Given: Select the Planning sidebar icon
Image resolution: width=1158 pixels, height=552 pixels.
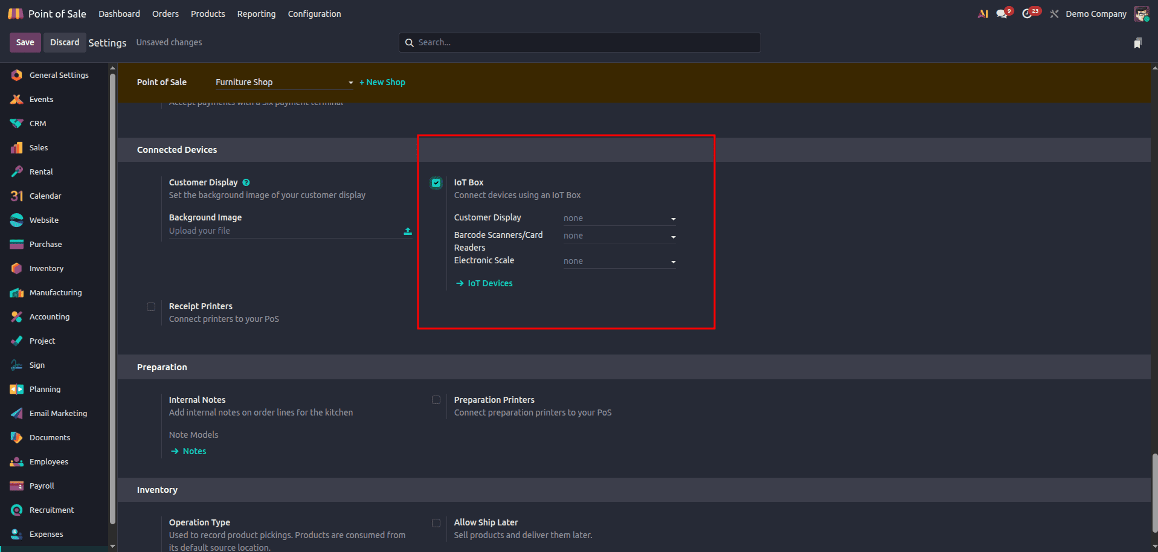Looking at the screenshot, I should pyautogui.click(x=17, y=389).
